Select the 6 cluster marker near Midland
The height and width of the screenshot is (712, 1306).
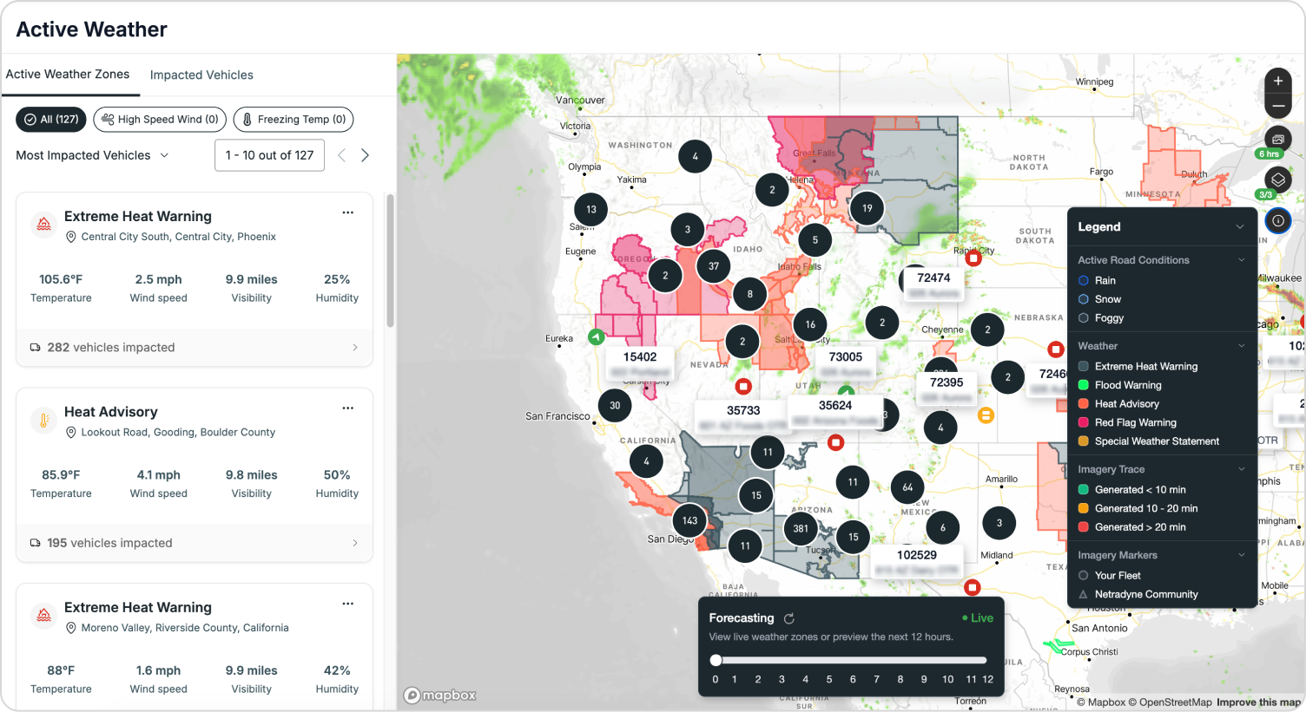point(943,527)
